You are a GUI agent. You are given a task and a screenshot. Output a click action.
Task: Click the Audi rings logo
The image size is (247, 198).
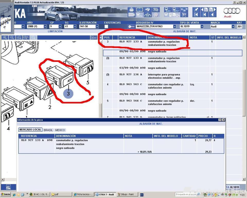tap(232, 11)
